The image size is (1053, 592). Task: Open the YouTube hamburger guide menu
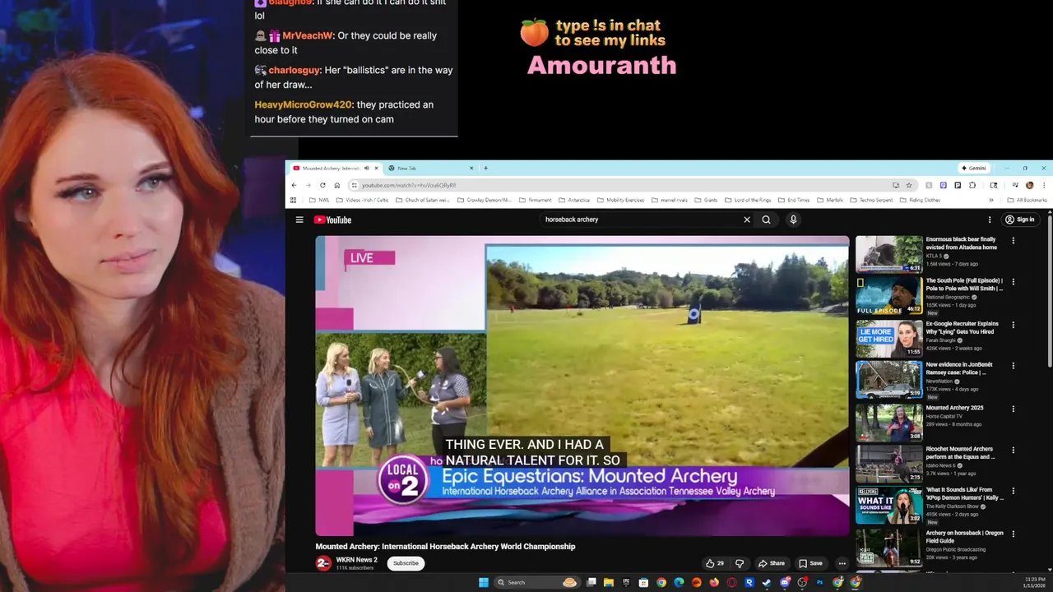click(299, 220)
